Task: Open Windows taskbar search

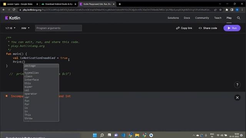Action: [102, 135]
